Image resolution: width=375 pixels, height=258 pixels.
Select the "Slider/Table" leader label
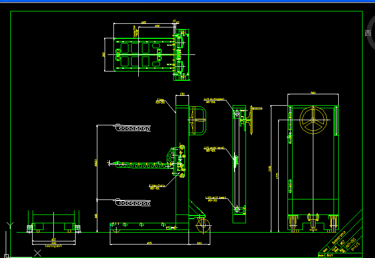pyautogui.click(x=156, y=187)
